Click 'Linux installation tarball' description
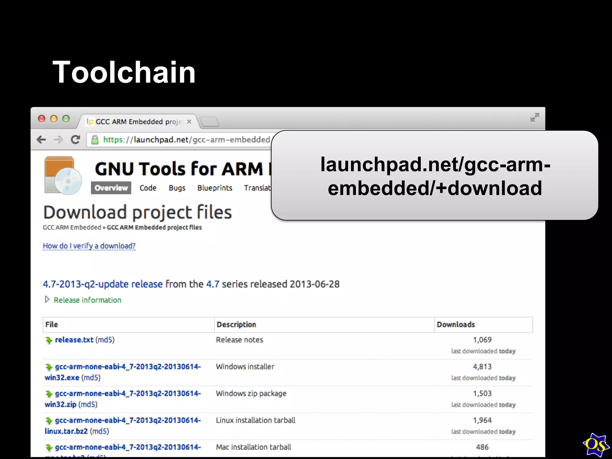Image resolution: width=612 pixels, height=459 pixels. pos(255,420)
